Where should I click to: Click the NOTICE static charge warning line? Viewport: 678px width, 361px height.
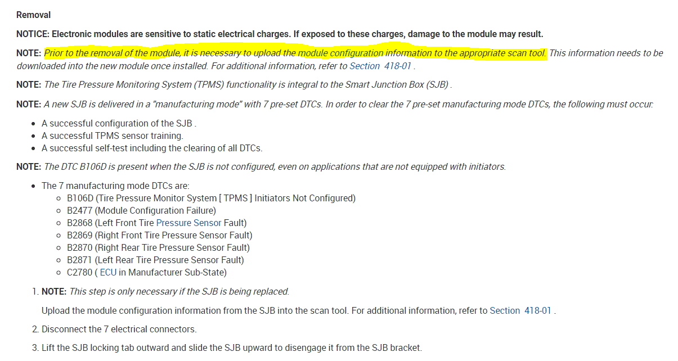pyautogui.click(x=279, y=34)
